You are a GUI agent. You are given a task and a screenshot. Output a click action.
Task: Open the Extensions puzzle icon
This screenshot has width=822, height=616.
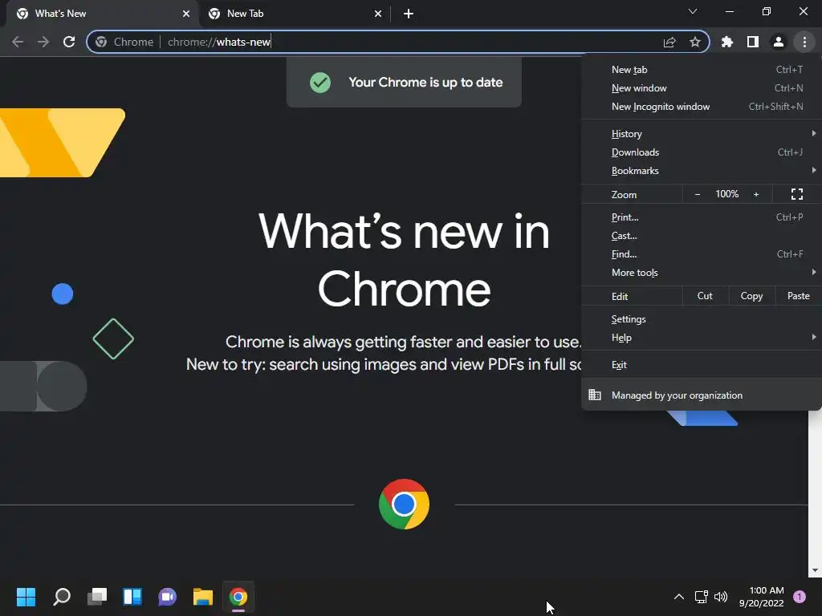(x=726, y=42)
